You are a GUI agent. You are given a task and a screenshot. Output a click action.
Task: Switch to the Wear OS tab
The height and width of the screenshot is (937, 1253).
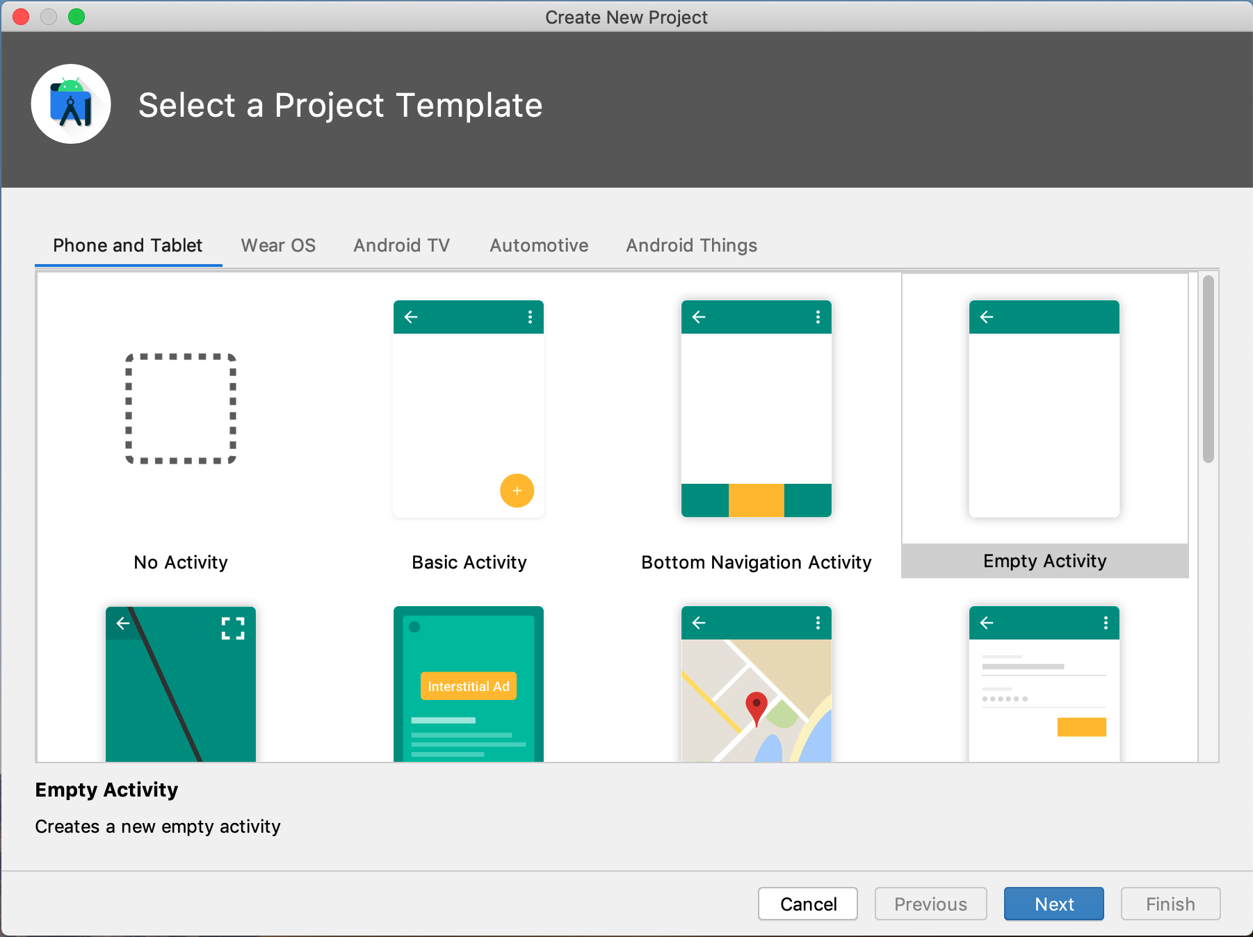point(278,245)
